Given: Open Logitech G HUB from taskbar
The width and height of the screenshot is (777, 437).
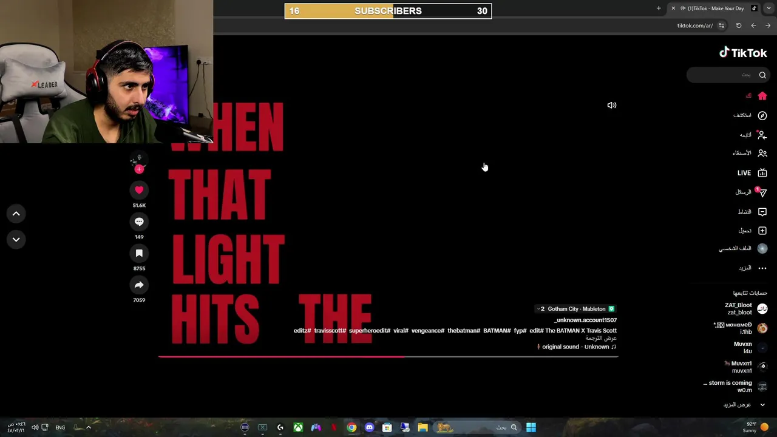Looking at the screenshot, I should 280,427.
